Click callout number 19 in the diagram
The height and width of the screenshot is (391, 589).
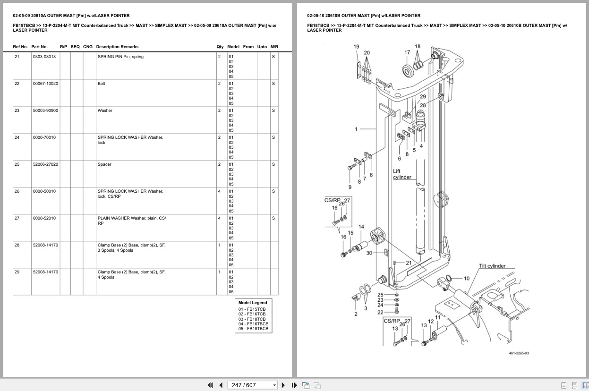[356, 46]
